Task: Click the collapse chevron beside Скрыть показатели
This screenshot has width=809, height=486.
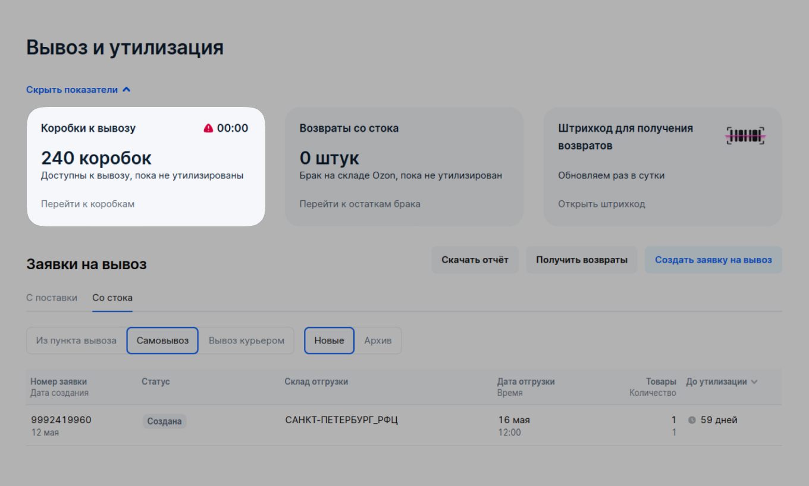Action: coord(126,88)
